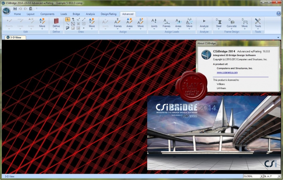283x180 pixels.
Task: Open Assign Loads Frames button
Action: (x=166, y=23)
